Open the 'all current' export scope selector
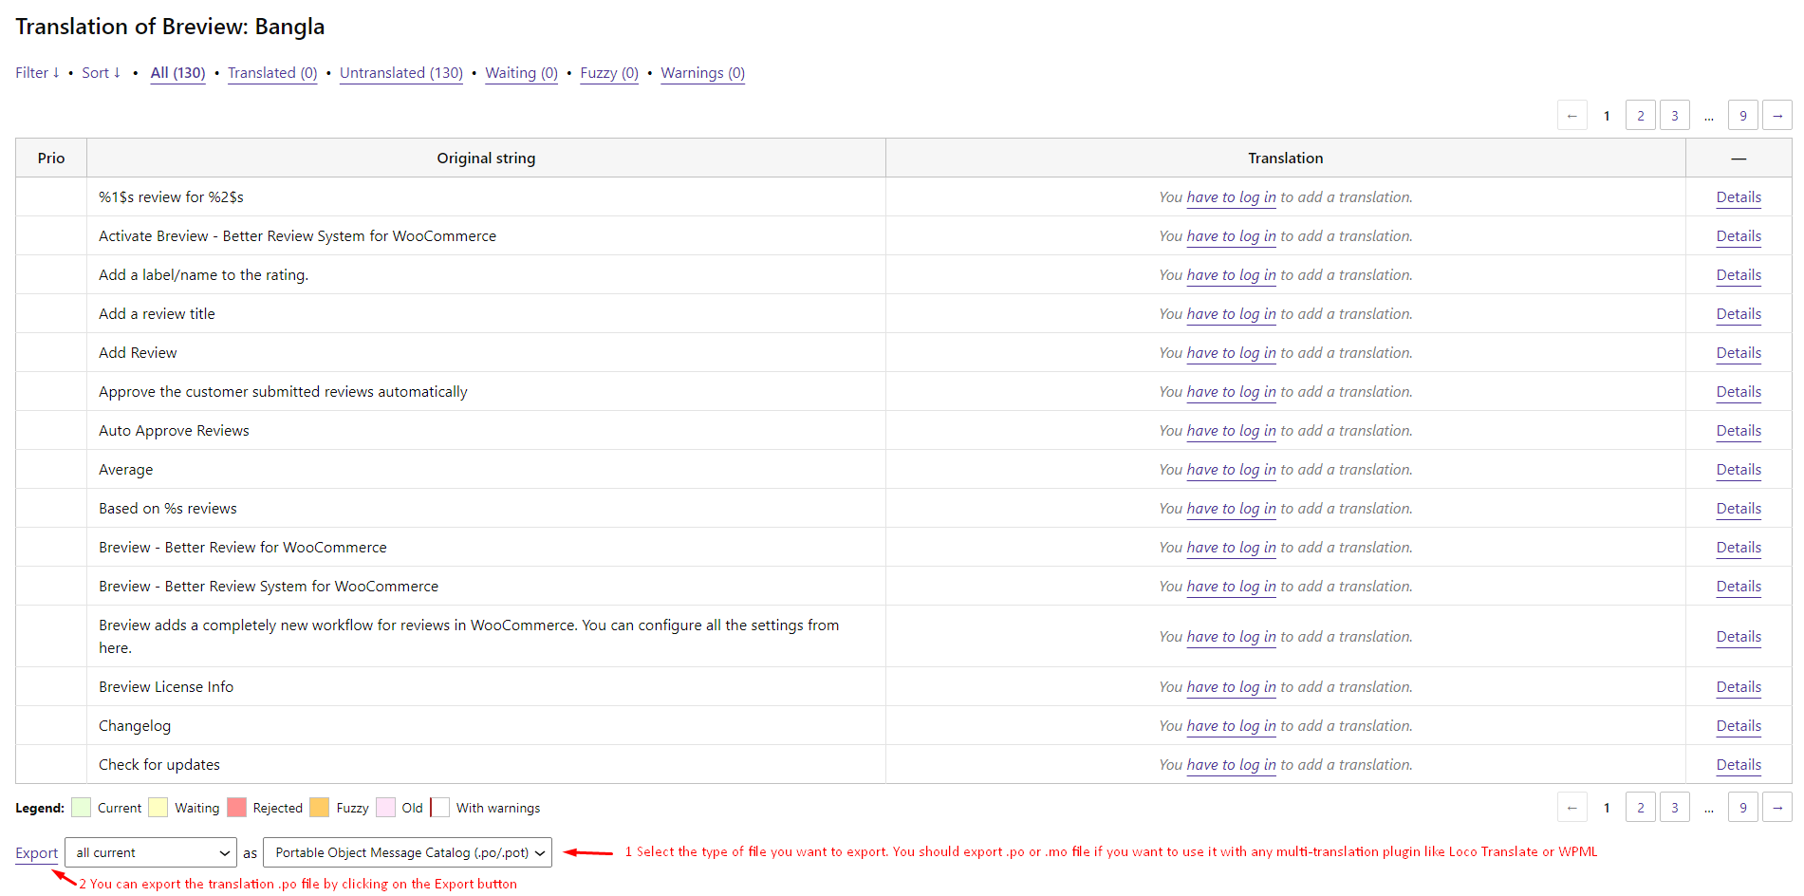 149,852
